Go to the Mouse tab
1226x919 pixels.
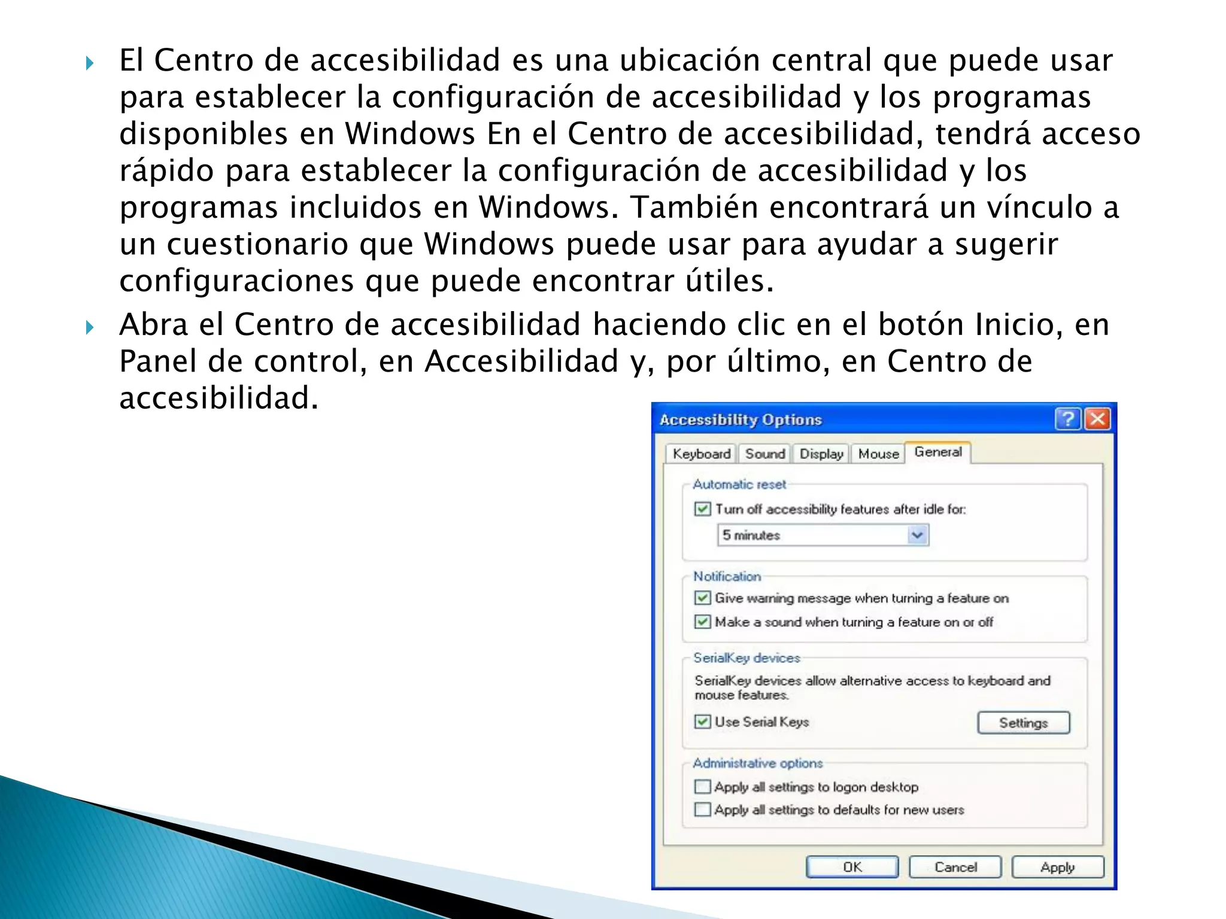coord(878,454)
